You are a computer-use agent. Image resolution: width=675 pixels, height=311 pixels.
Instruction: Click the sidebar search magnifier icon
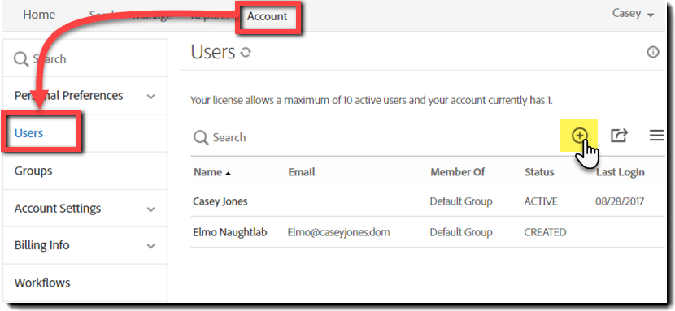click(21, 58)
